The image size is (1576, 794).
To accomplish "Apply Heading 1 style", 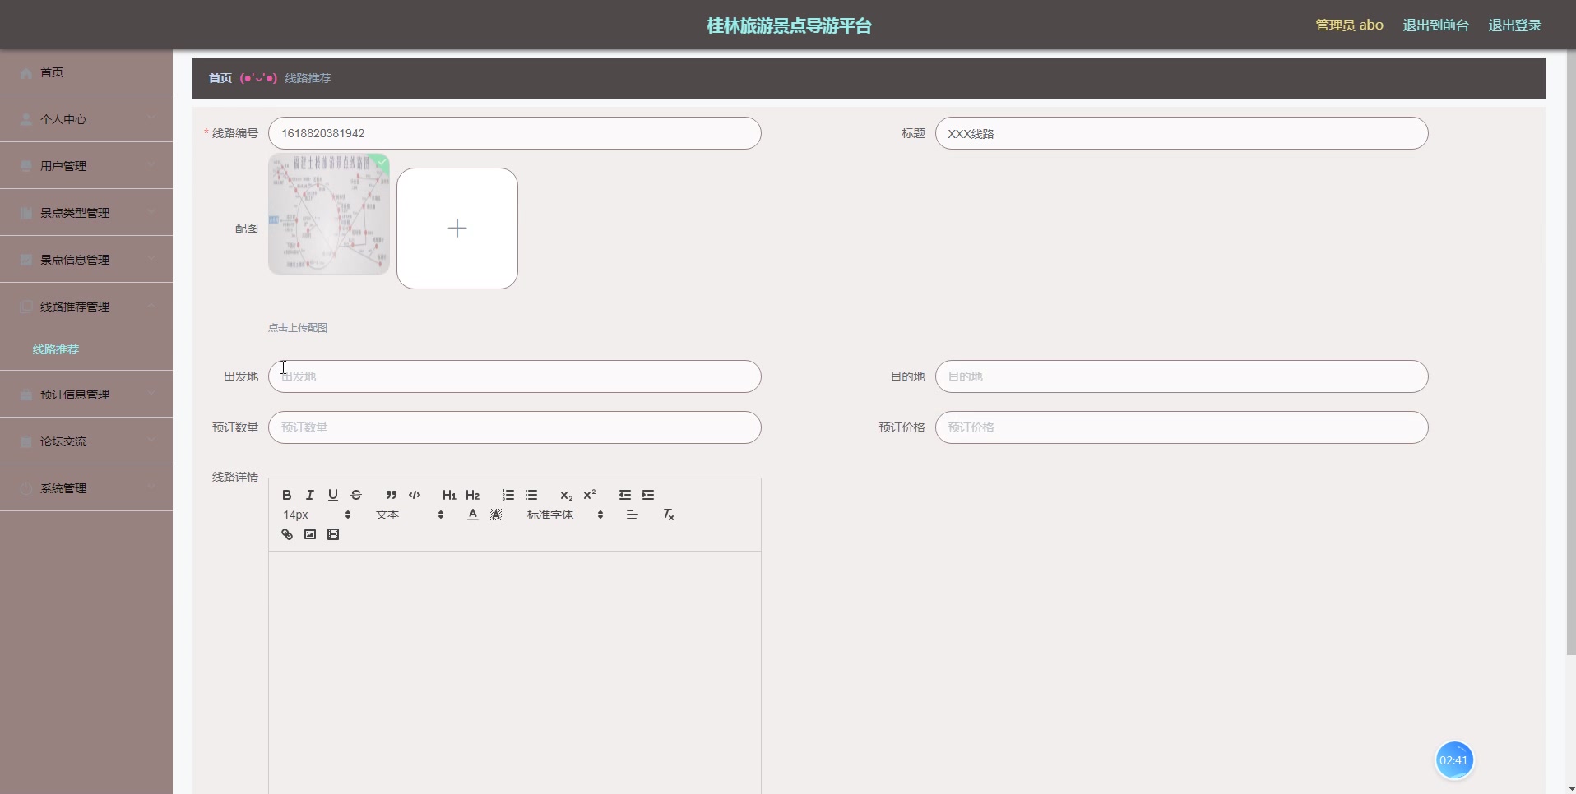I will [449, 495].
